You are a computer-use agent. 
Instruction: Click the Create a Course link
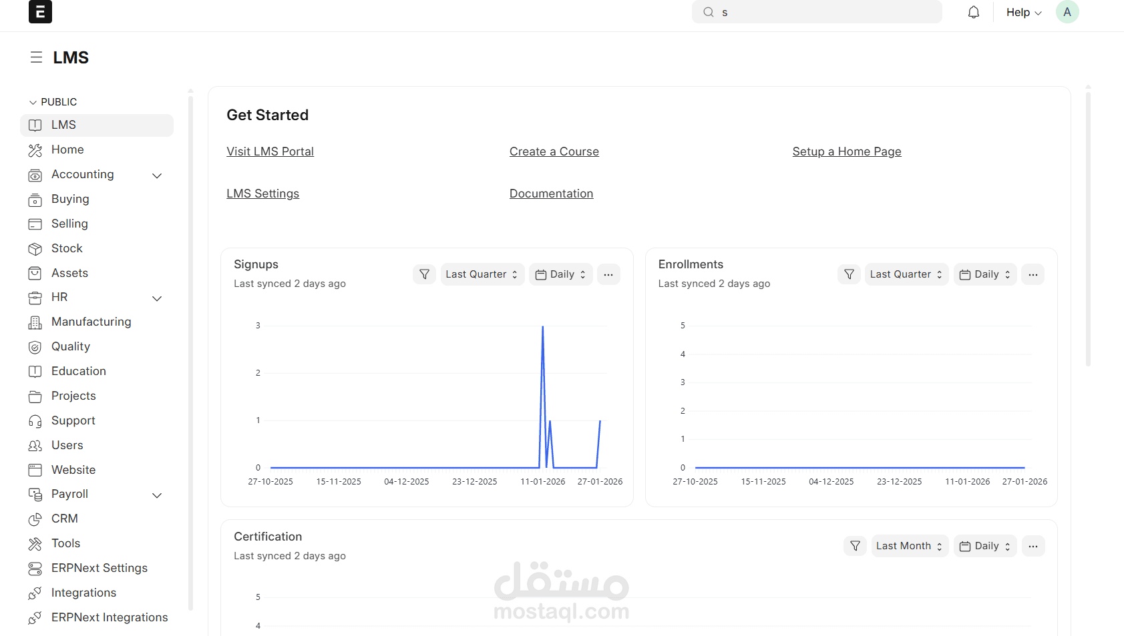554,151
